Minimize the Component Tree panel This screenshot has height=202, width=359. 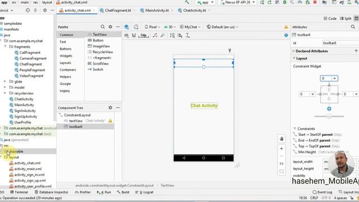pos(118,107)
